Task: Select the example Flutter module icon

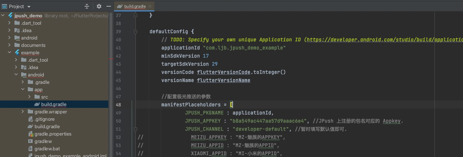Action: (17, 52)
